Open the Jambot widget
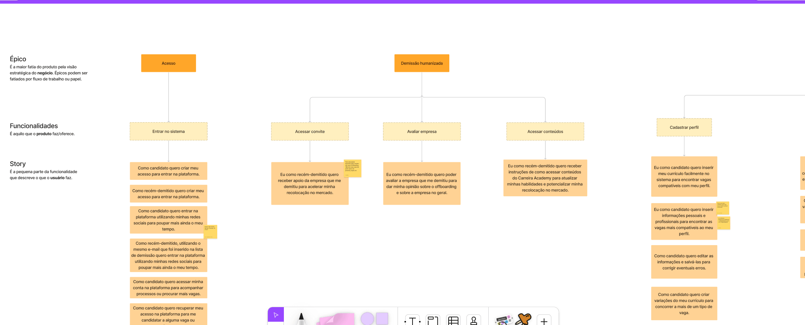Image resolution: width=805 pixels, height=325 pixels. tap(504, 320)
